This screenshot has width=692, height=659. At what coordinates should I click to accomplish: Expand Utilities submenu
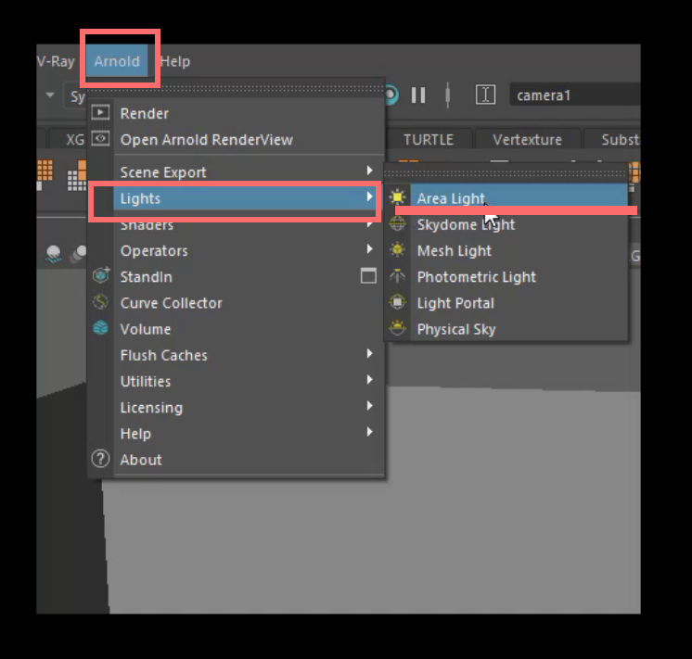point(237,381)
